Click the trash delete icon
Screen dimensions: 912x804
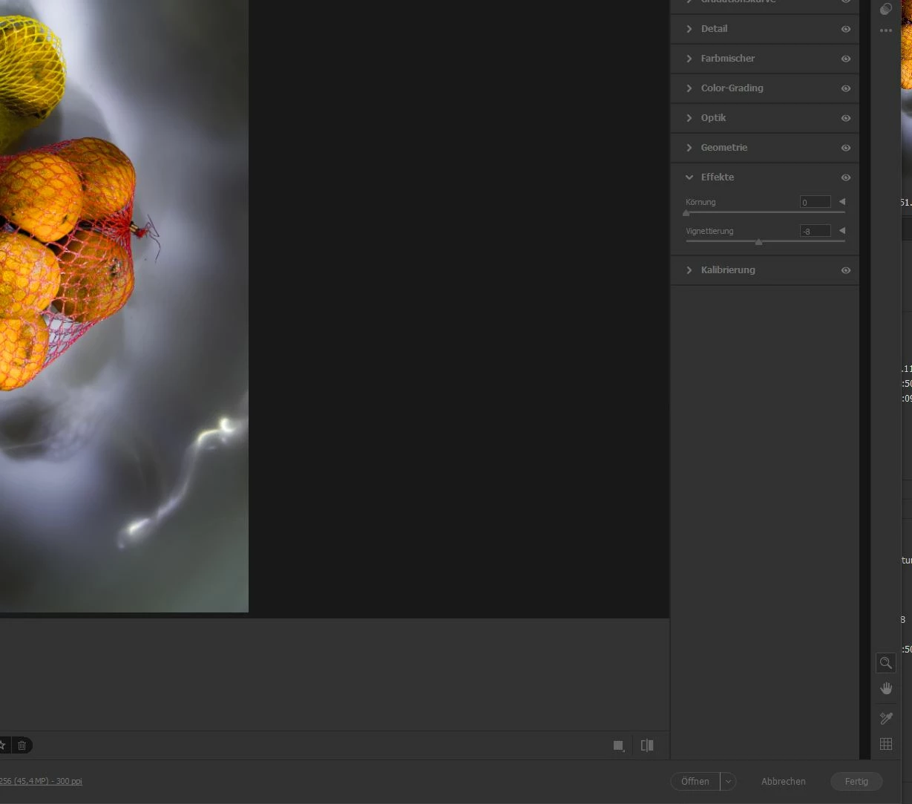pyautogui.click(x=22, y=745)
